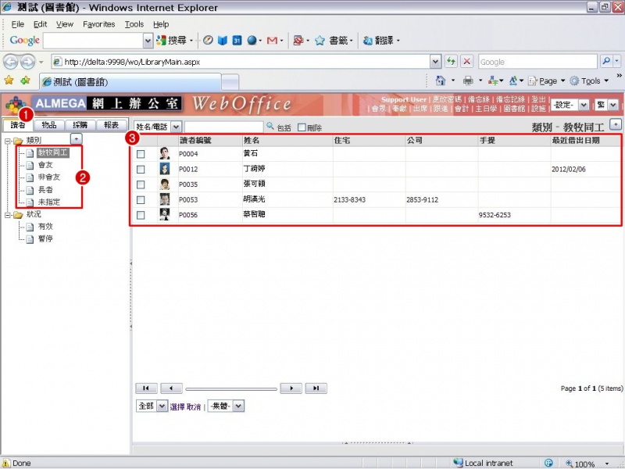Tick the checkbox for reader P0012 丁綺婷
The image size is (625, 469).
coord(141,169)
